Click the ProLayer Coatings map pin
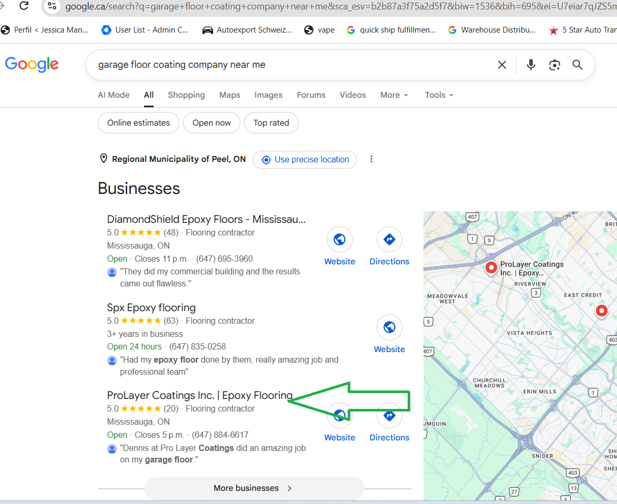This screenshot has height=504, width=617. [491, 268]
